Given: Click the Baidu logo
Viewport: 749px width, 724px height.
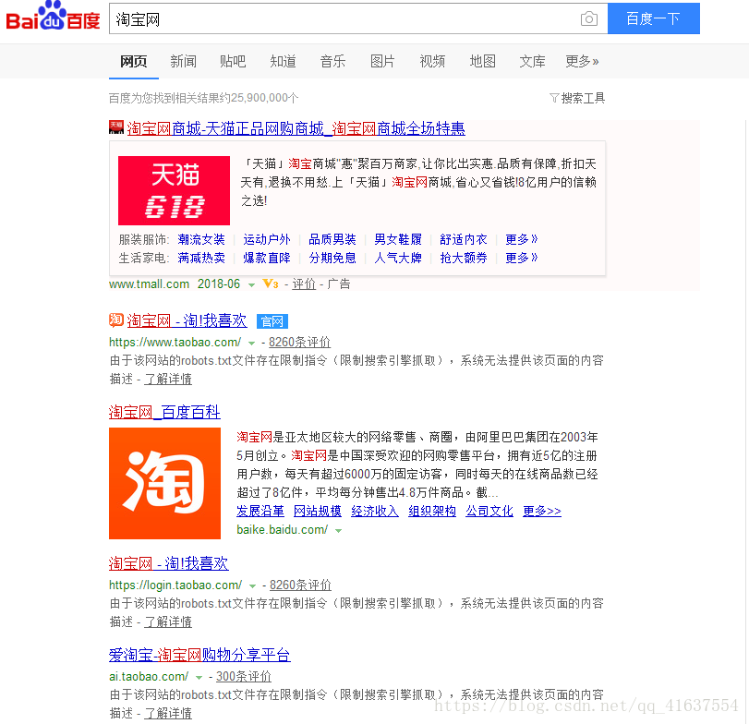Looking at the screenshot, I should coord(53,17).
